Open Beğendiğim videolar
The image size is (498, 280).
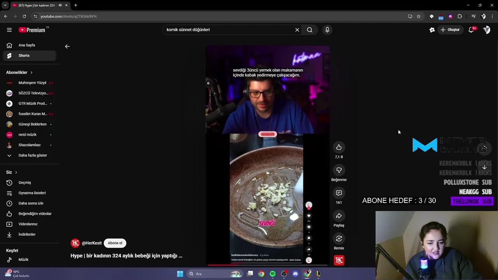[30, 214]
